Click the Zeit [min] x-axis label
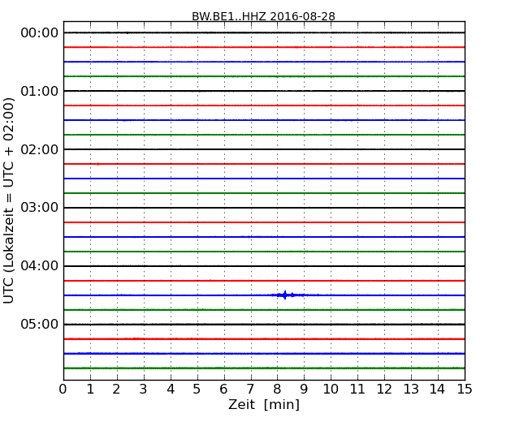528x422 pixels. (264, 404)
